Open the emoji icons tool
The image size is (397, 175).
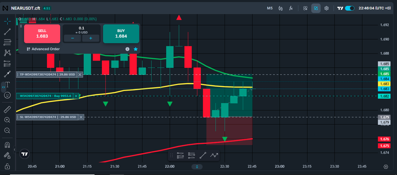pyautogui.click(x=7, y=95)
